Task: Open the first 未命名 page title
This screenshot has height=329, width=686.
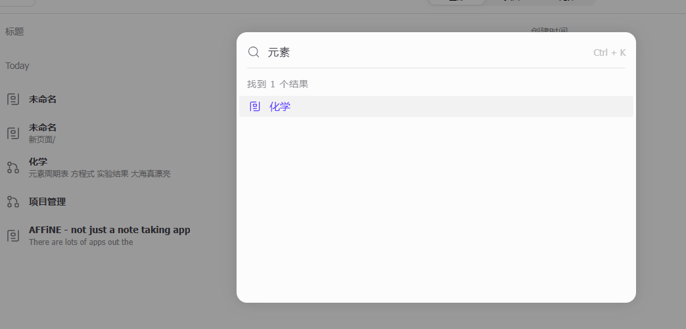Action: click(x=43, y=99)
